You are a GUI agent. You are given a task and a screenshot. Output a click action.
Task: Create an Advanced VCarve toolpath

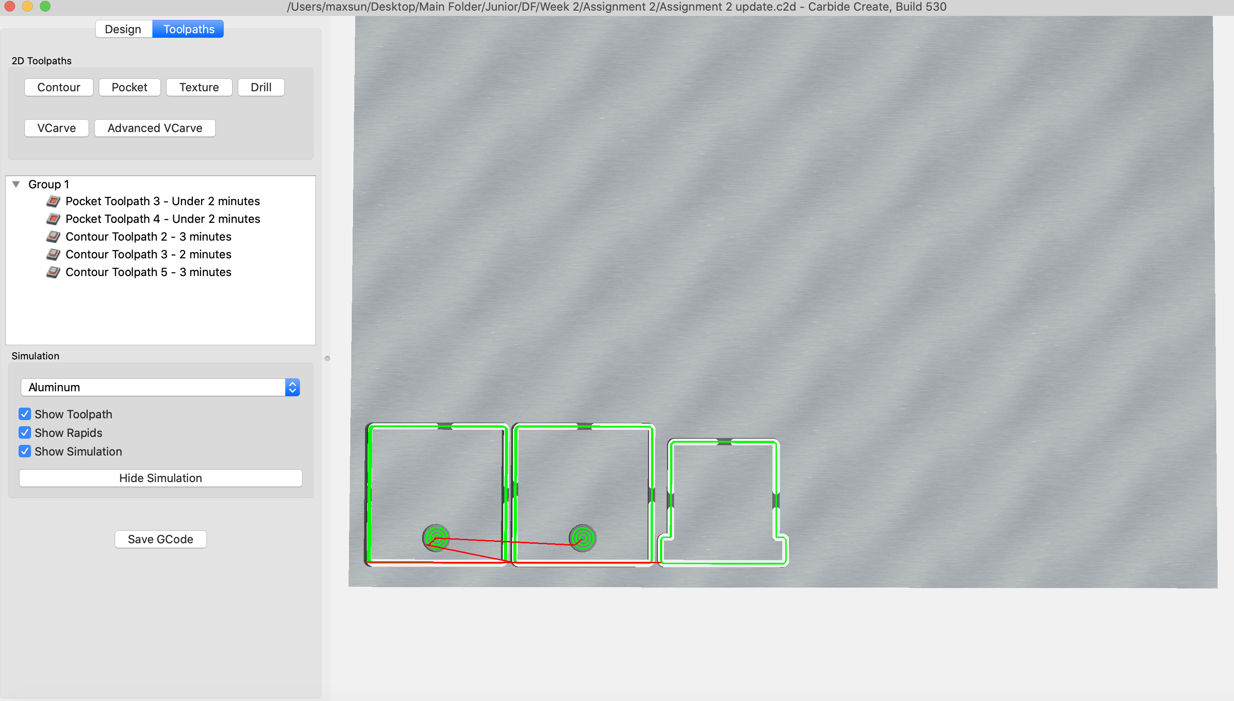click(x=155, y=128)
